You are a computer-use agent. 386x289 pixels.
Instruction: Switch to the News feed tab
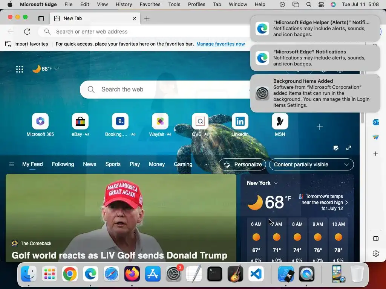90,164
